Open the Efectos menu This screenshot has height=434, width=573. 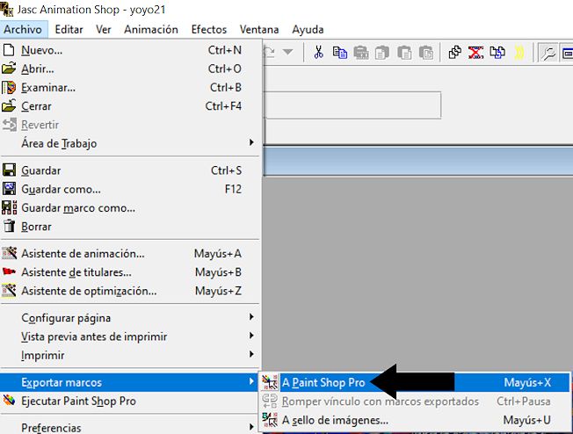[x=209, y=30]
